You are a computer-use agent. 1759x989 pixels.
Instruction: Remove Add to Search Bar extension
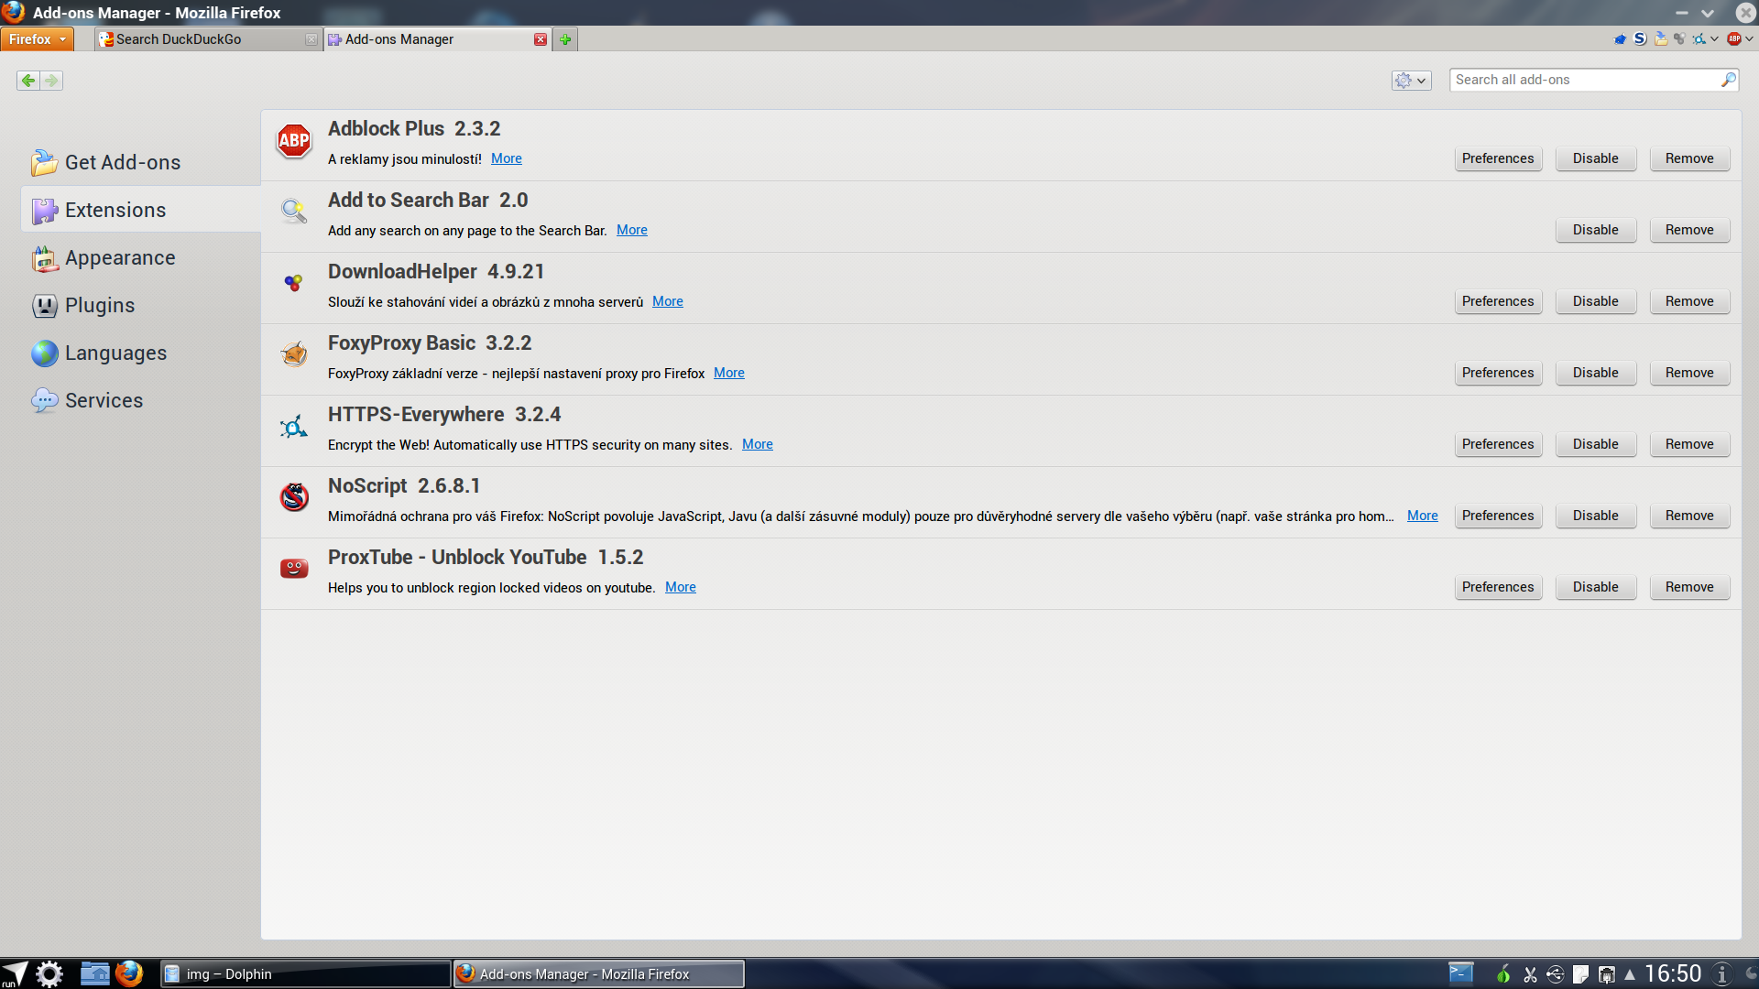click(1689, 230)
